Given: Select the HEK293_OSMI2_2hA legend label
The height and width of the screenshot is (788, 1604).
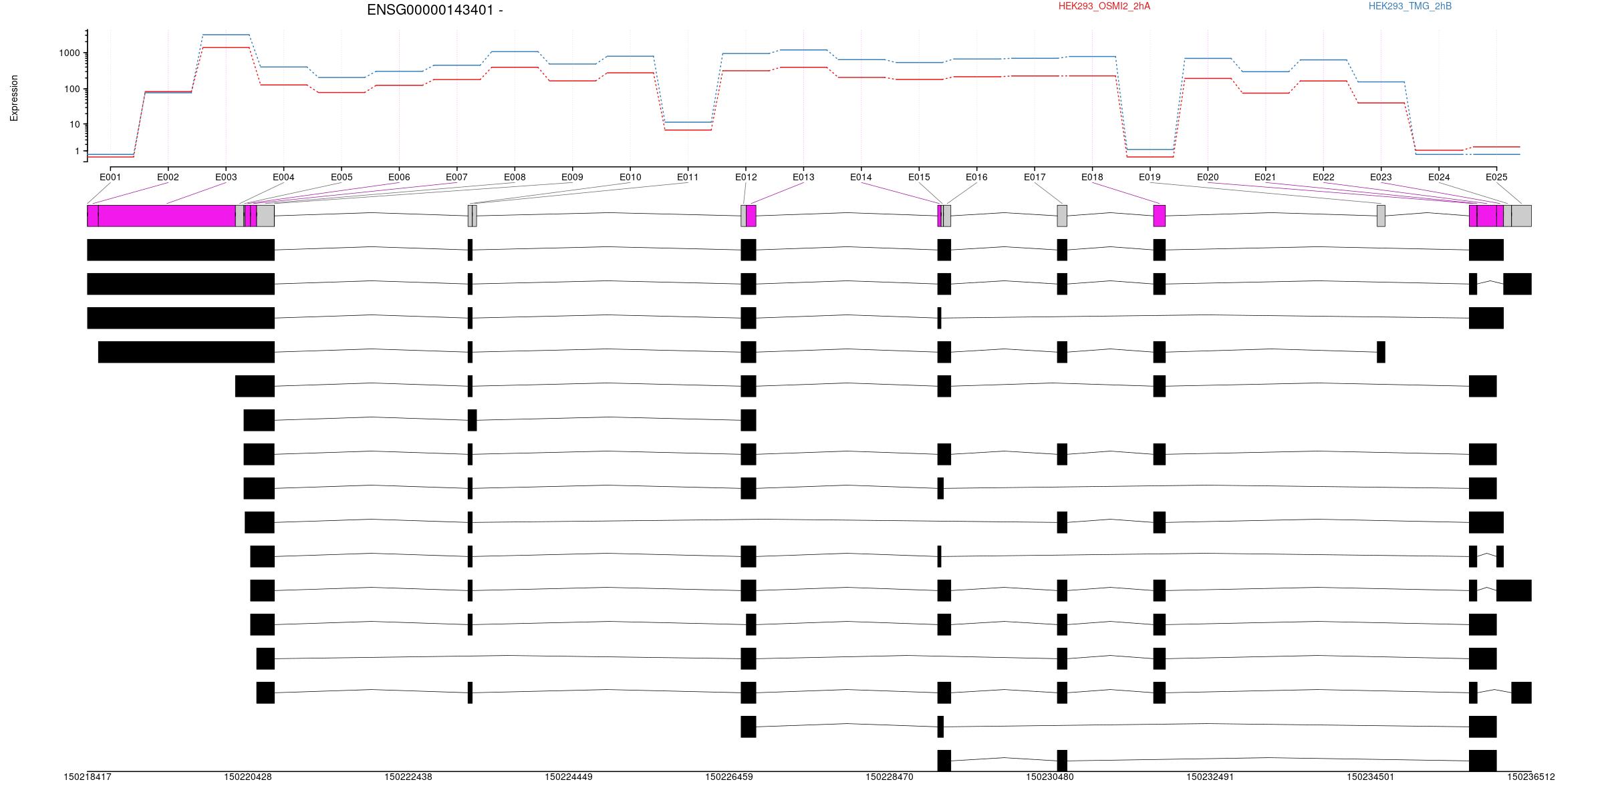Looking at the screenshot, I should click(1104, 7).
